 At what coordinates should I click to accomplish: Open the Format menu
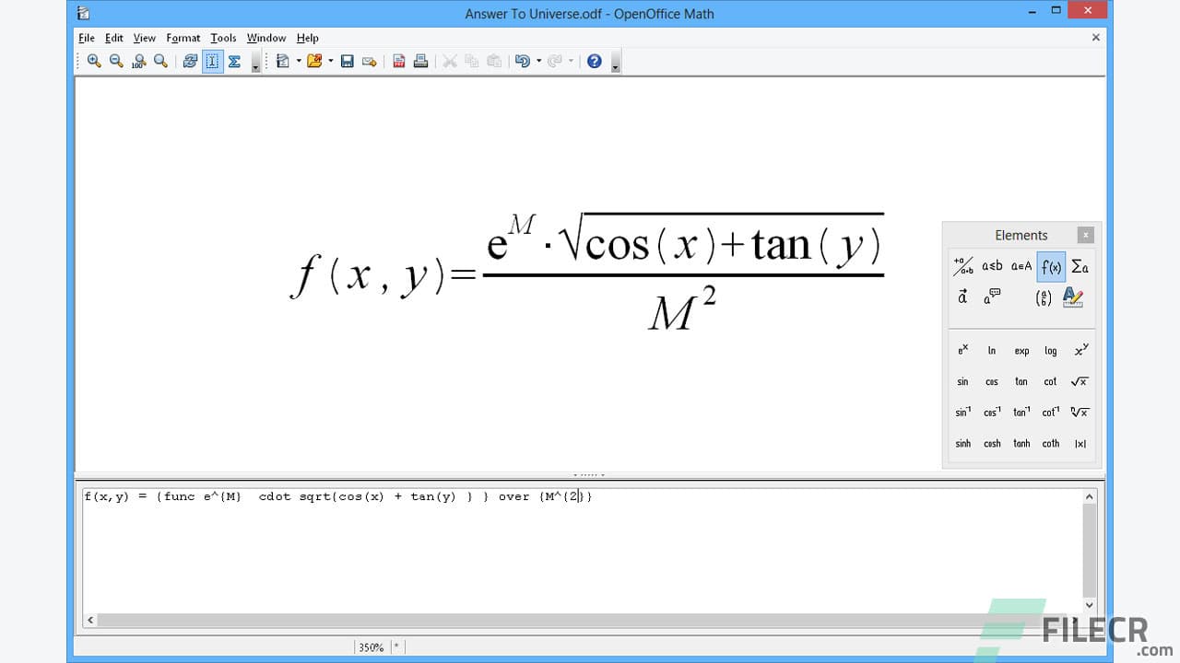point(183,38)
